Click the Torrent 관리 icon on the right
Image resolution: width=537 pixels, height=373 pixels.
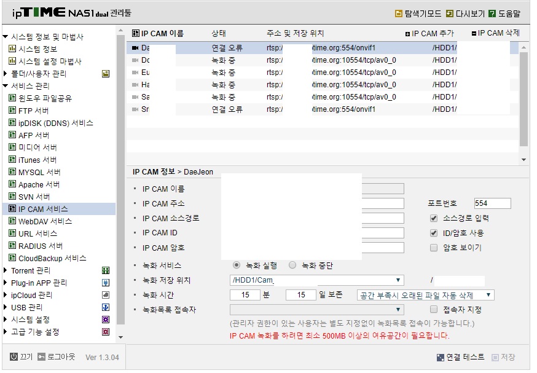pyautogui.click(x=106, y=270)
